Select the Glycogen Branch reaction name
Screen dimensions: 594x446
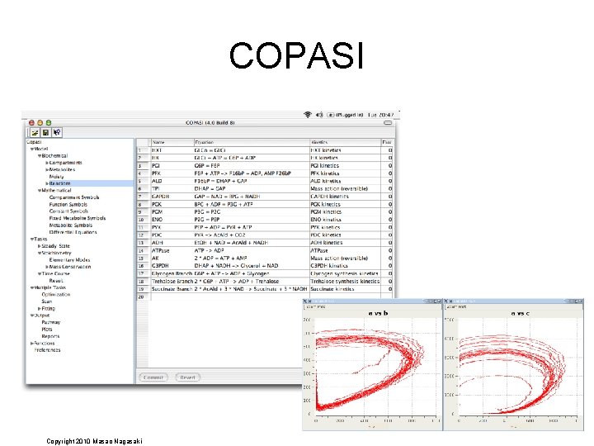(x=172, y=273)
